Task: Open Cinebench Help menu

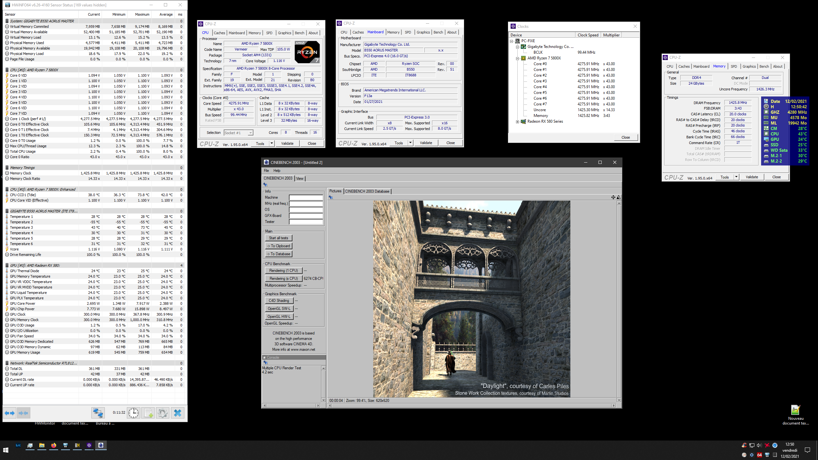Action: [277, 171]
